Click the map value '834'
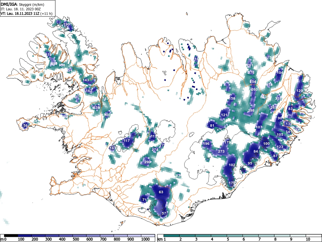 coord(179,176)
